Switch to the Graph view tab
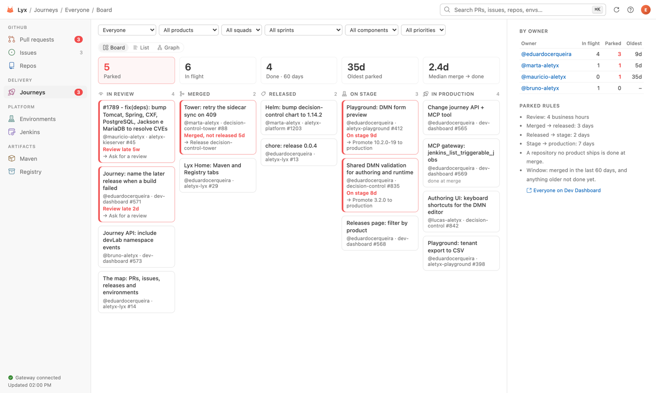This screenshot has width=656, height=393. click(x=169, y=48)
